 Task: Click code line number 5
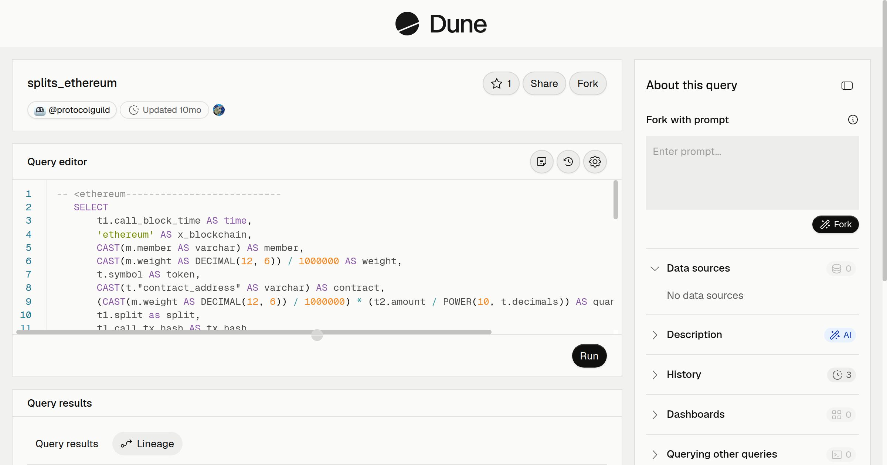click(28, 248)
